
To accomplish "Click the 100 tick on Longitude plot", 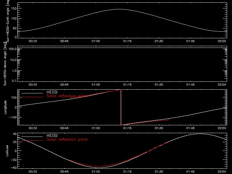I will click(x=14, y=97).
